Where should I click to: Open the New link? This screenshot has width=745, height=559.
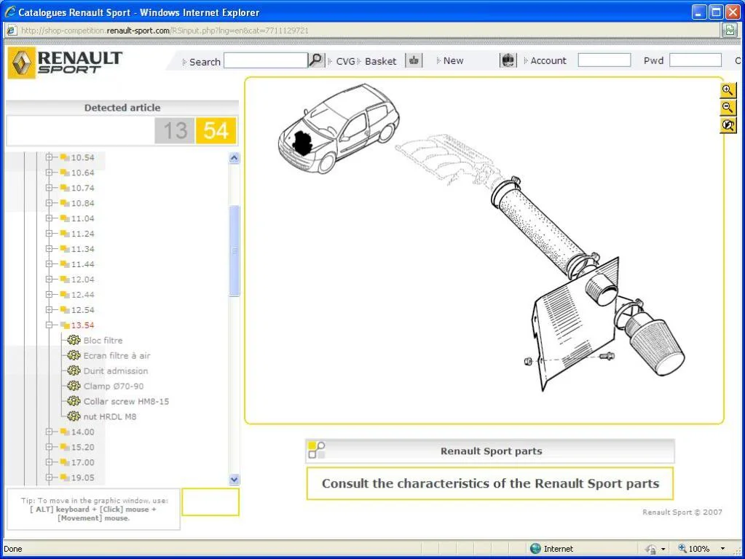(x=453, y=61)
